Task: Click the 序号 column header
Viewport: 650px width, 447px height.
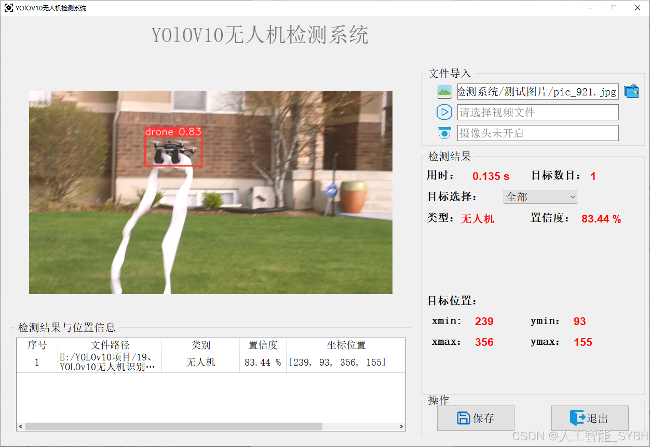Action: (37, 345)
